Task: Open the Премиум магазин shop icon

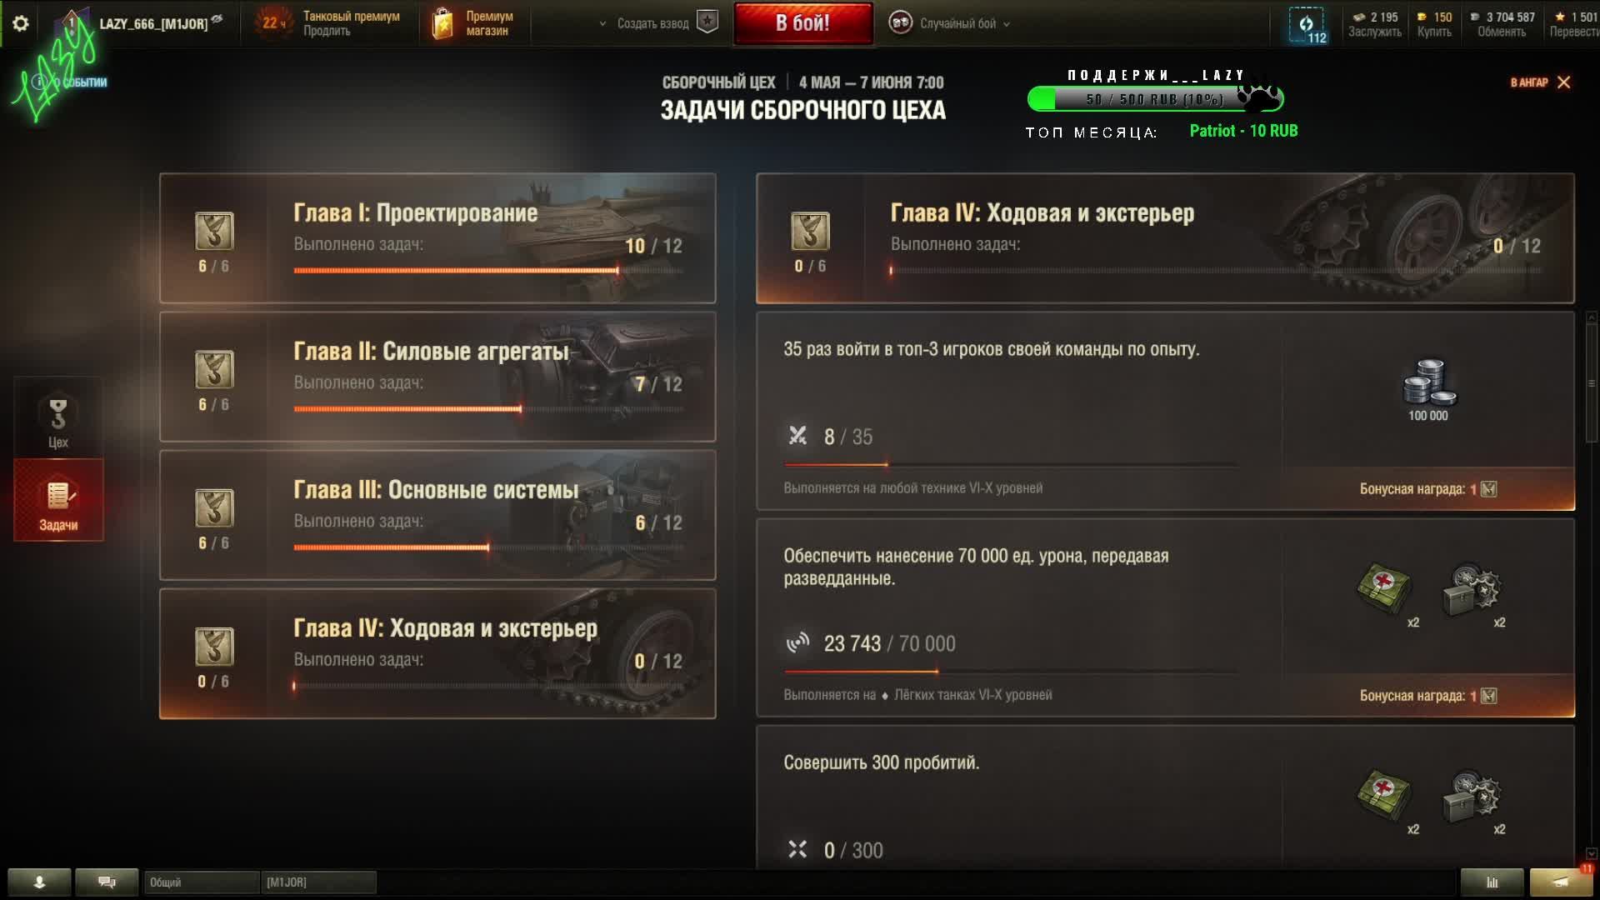Action: point(442,23)
